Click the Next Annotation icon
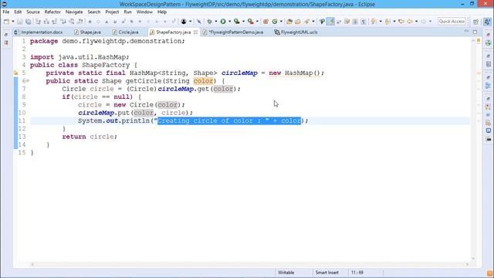 pos(374,22)
